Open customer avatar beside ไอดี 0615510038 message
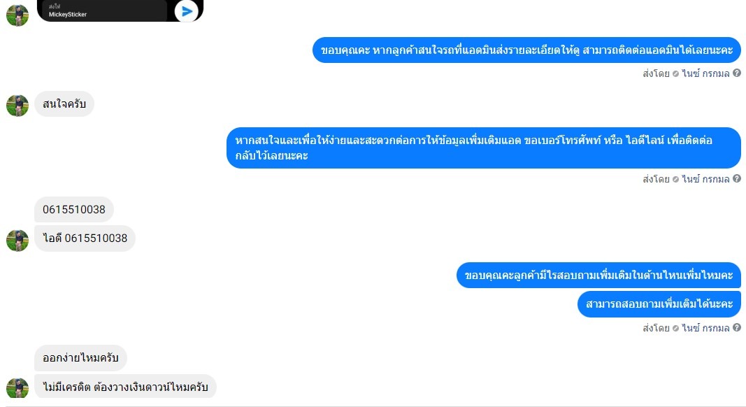Screen dimensions: 746x407 (17, 241)
